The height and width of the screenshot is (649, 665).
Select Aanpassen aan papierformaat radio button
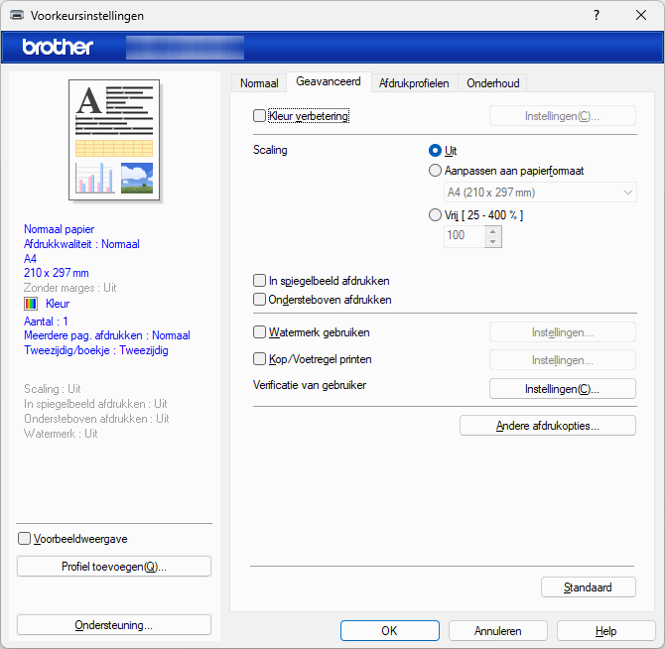coord(435,171)
